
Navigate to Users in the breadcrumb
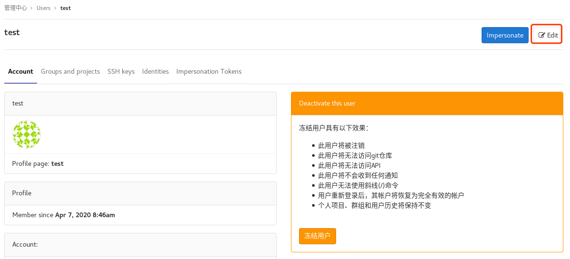point(43,8)
